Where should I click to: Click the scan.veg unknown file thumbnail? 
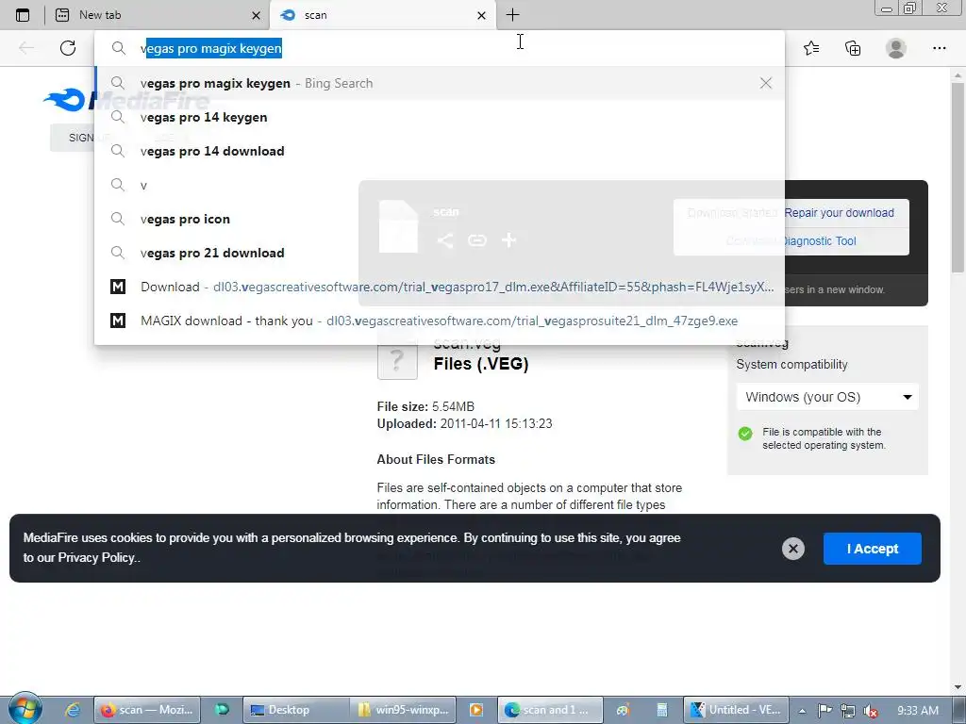(397, 359)
